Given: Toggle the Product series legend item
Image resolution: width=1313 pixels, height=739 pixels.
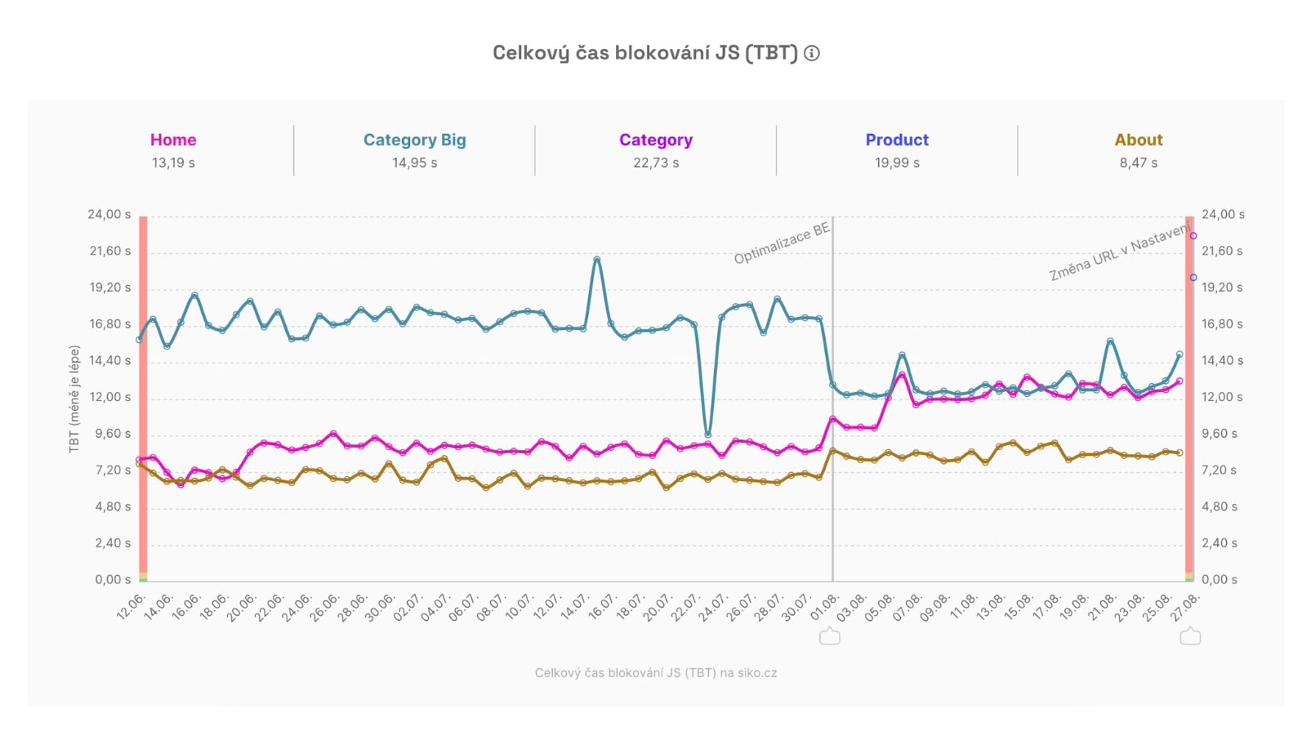Looking at the screenshot, I should (x=896, y=140).
